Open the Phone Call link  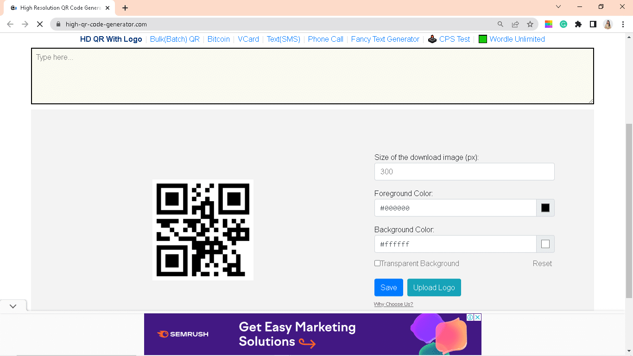click(326, 39)
